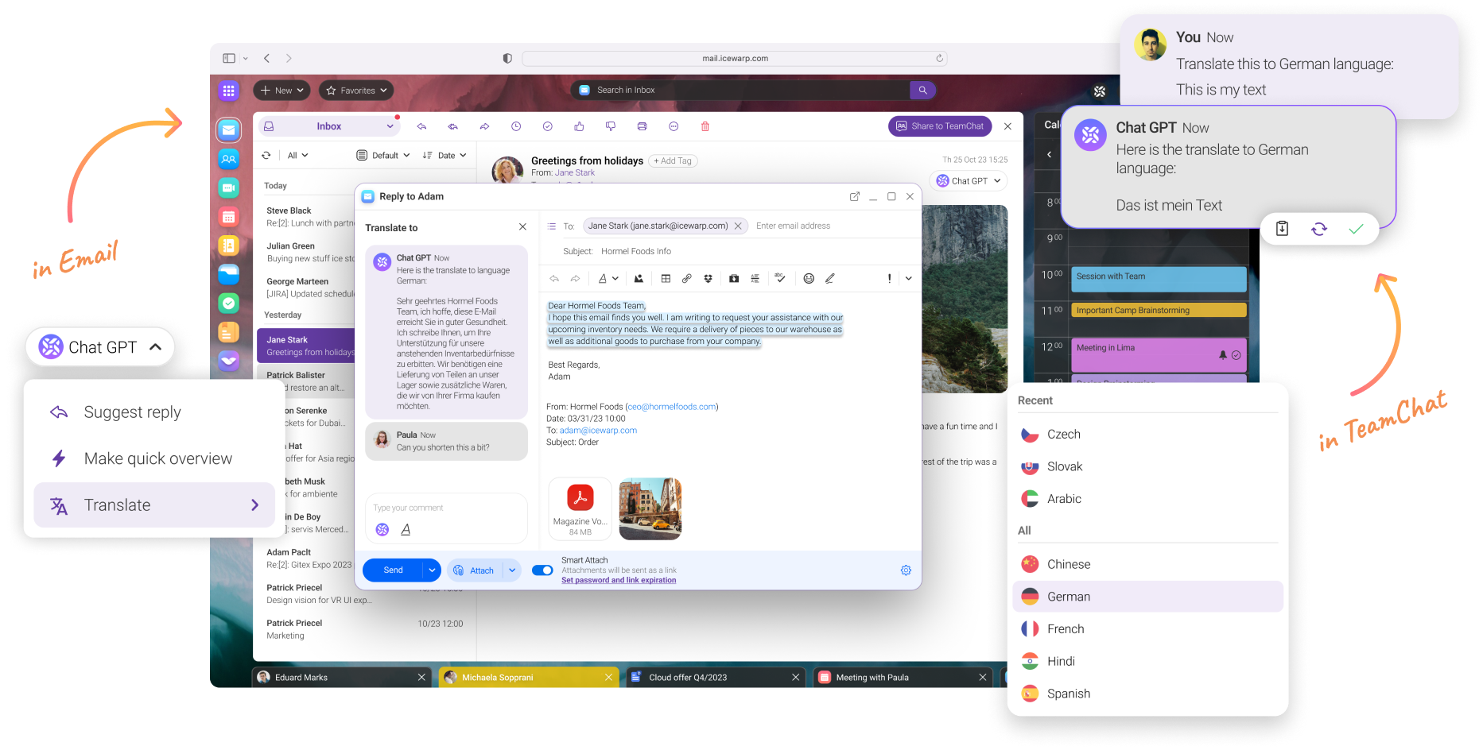The image size is (1483, 750).
Task: Open the ceo@hormelfoods.com email link
Action: 672,407
